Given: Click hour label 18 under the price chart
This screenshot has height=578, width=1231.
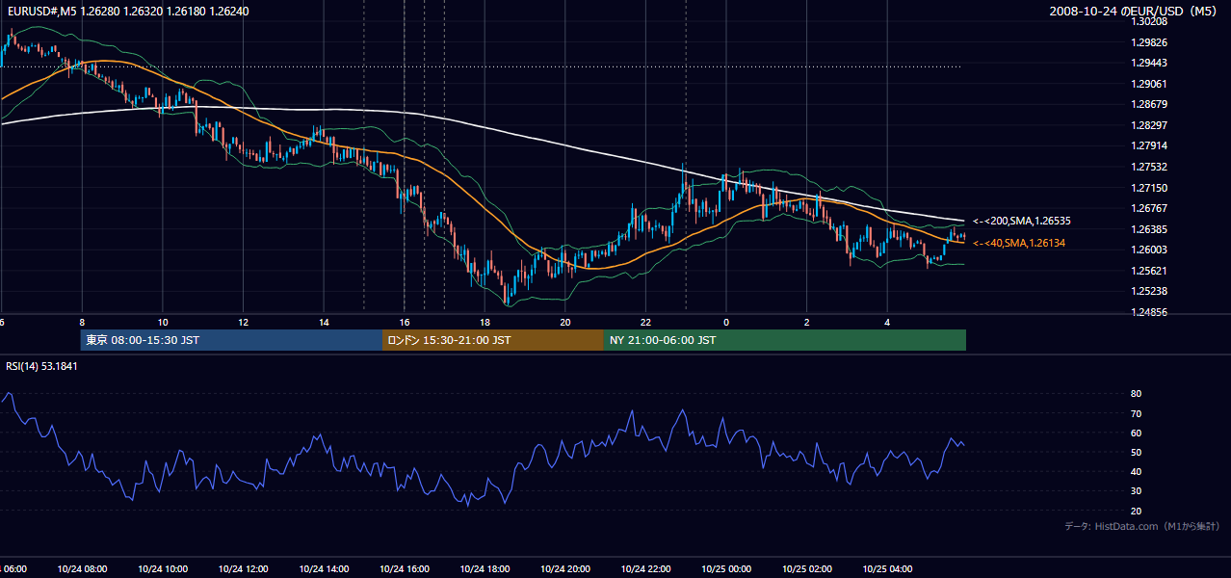Looking at the screenshot, I should click(x=485, y=323).
